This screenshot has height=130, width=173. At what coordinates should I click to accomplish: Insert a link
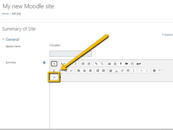[x=96, y=64]
